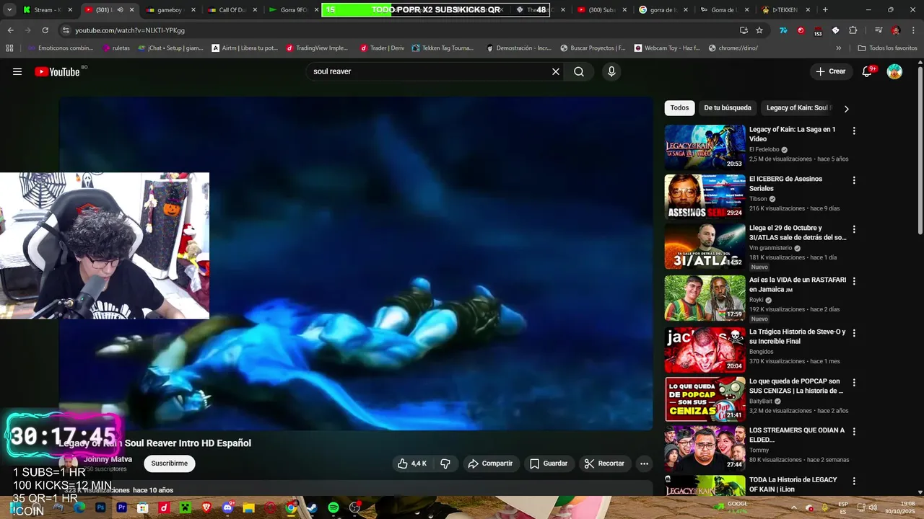The image size is (924, 519).
Task: Dislike the video
Action: [x=445, y=463]
